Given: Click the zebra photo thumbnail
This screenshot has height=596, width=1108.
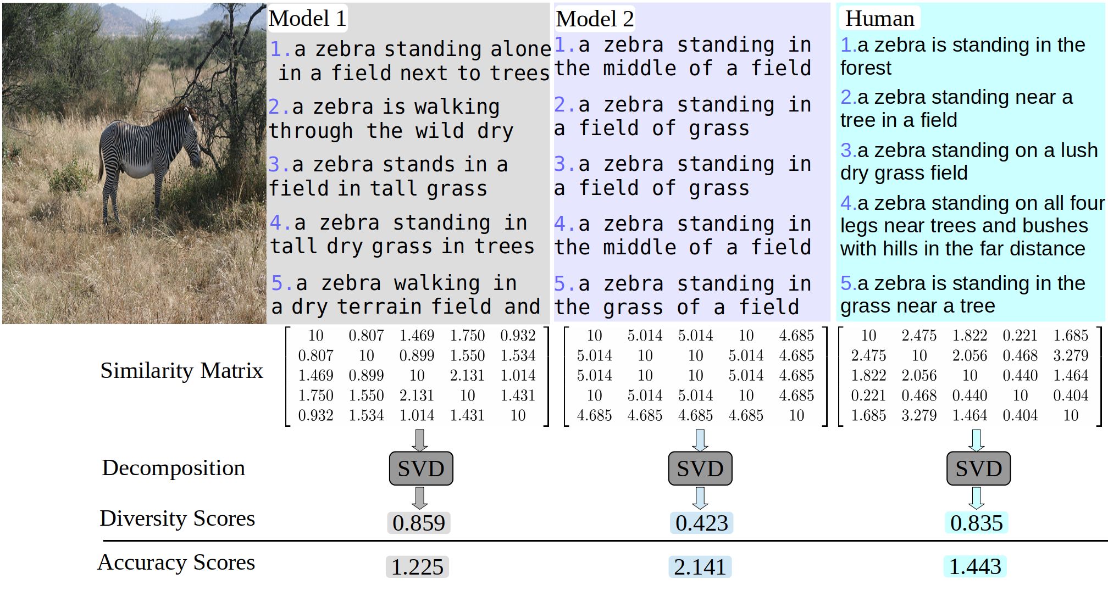Looking at the screenshot, I should (x=134, y=163).
